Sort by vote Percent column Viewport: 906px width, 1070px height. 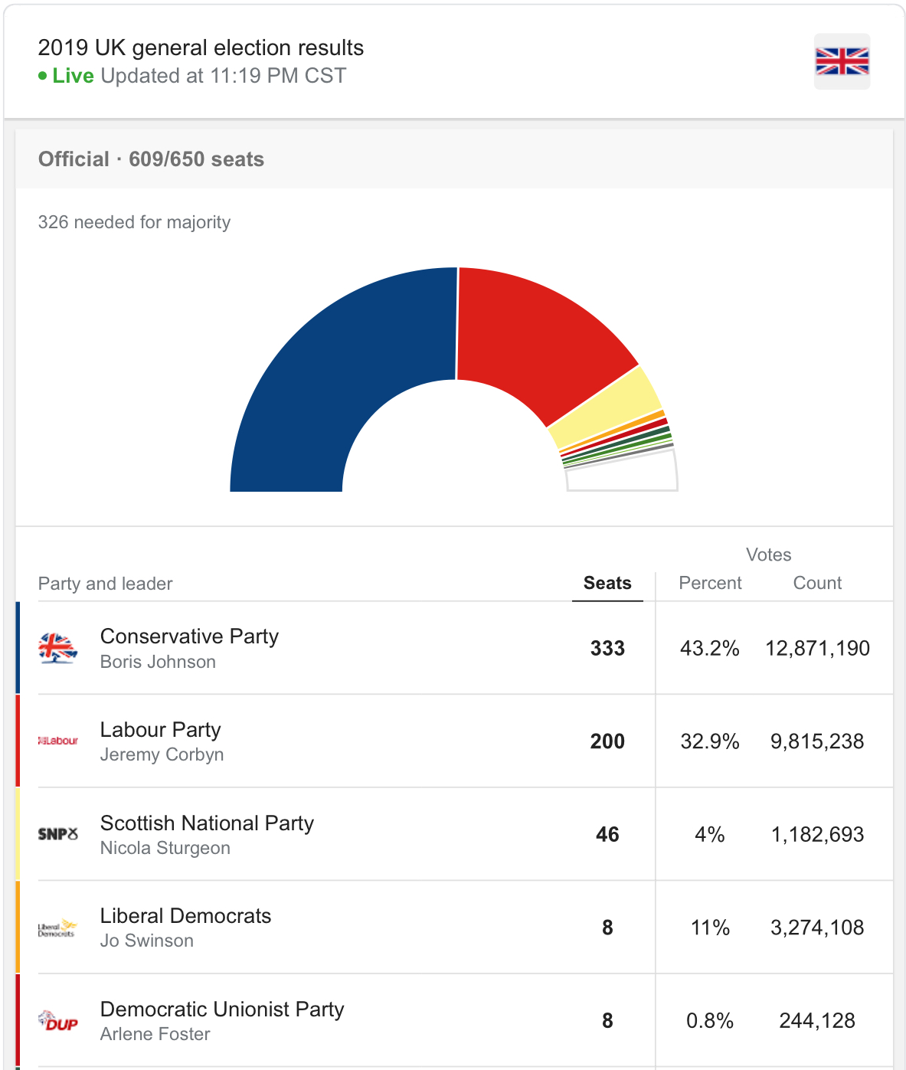coord(710,584)
